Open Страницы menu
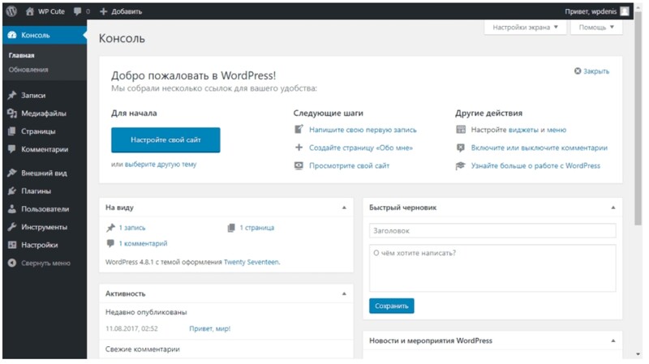 click(45, 131)
